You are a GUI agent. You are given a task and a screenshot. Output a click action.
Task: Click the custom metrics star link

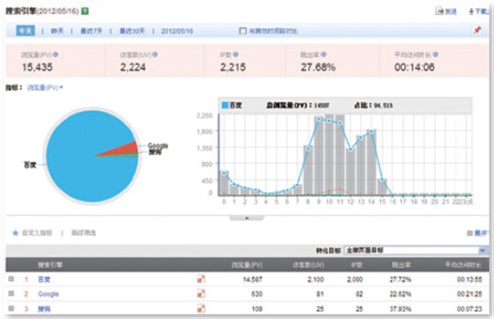[x=32, y=233]
